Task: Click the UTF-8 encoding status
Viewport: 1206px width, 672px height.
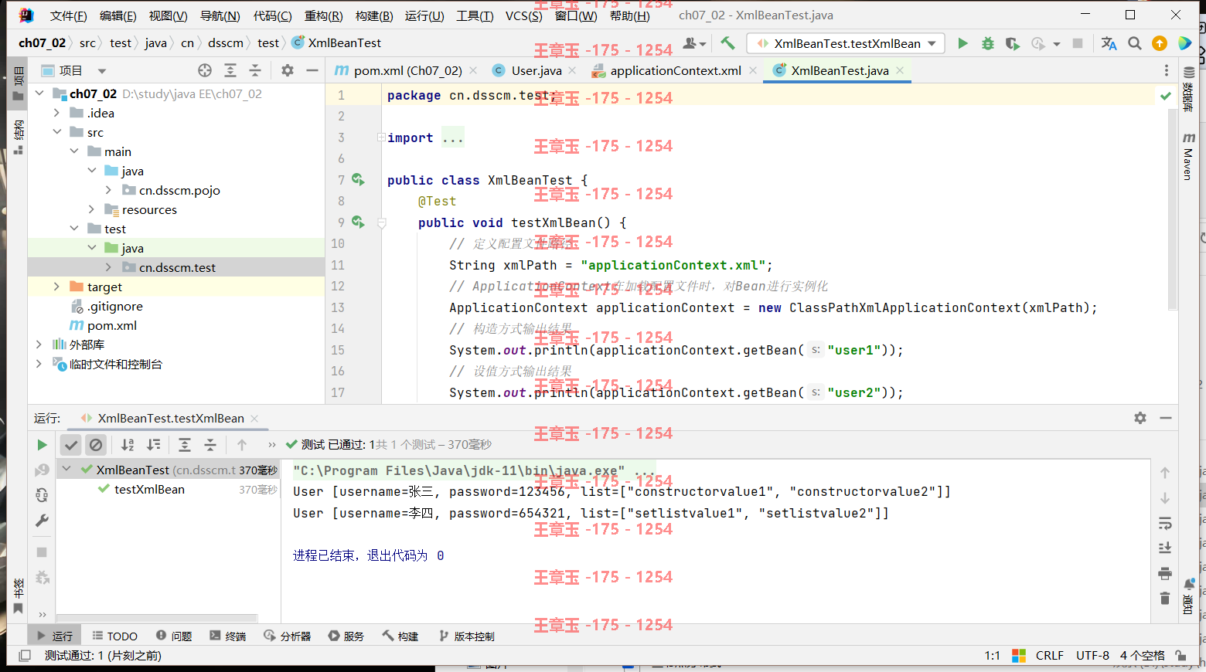Action: [x=1092, y=655]
